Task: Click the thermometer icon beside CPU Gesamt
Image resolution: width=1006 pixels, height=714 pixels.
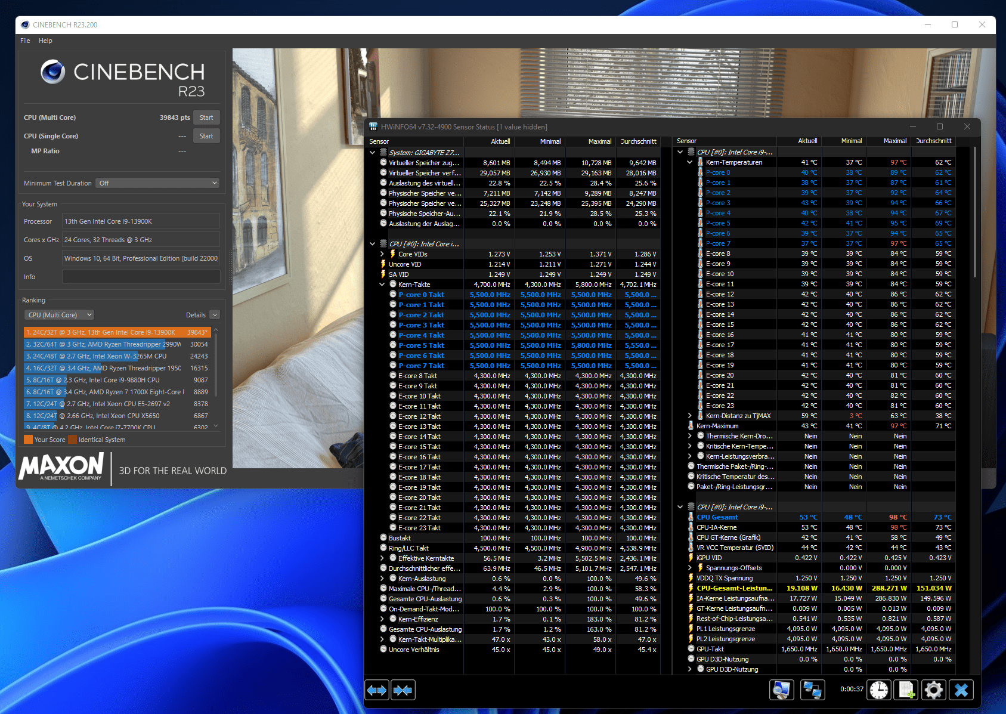Action: pyautogui.click(x=691, y=517)
